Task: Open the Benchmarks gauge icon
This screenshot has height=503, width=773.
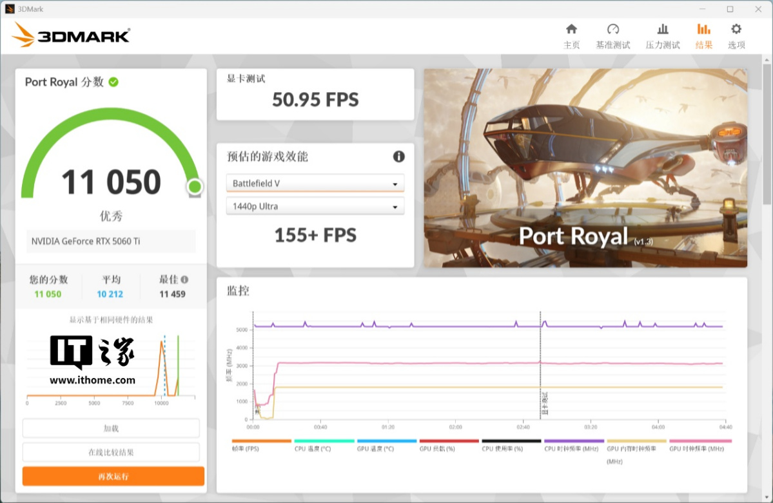Action: pyautogui.click(x=613, y=30)
